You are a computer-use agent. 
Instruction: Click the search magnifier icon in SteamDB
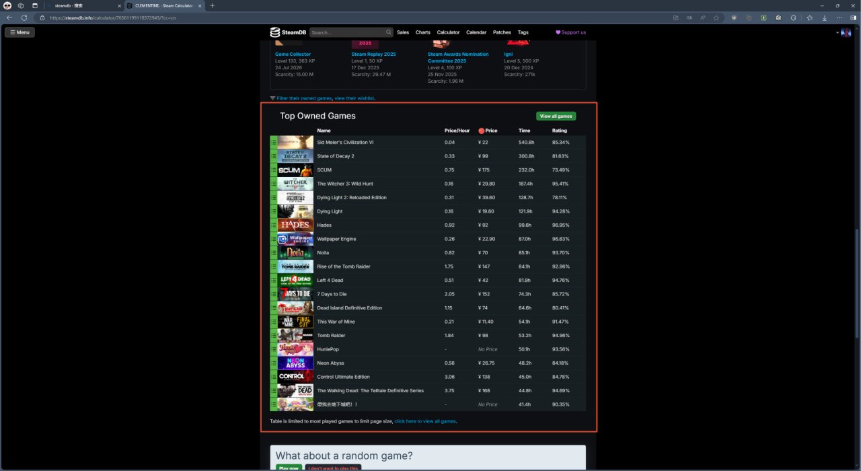[x=389, y=32]
